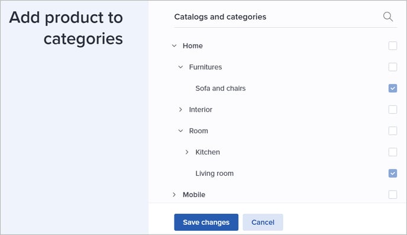Viewport: 407px width, 235px height.
Task: Collapse the Room category chevron
Action: click(180, 131)
